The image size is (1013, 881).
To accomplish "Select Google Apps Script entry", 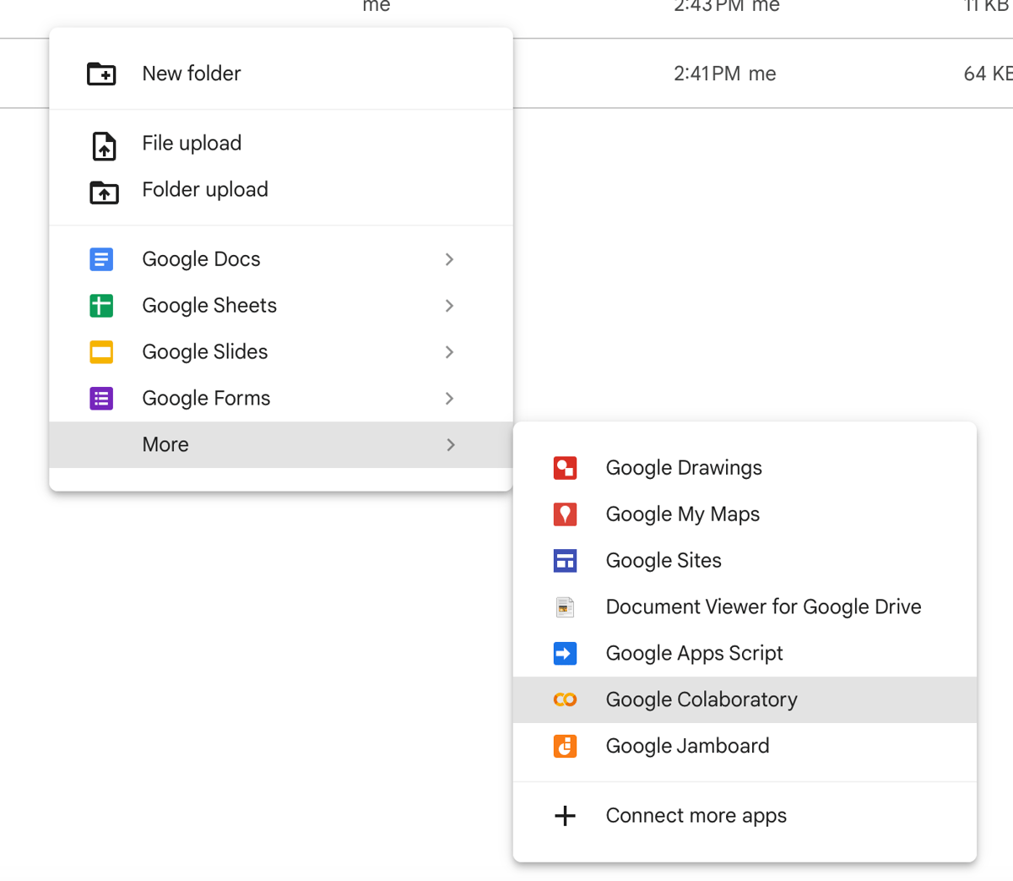I will 745,654.
